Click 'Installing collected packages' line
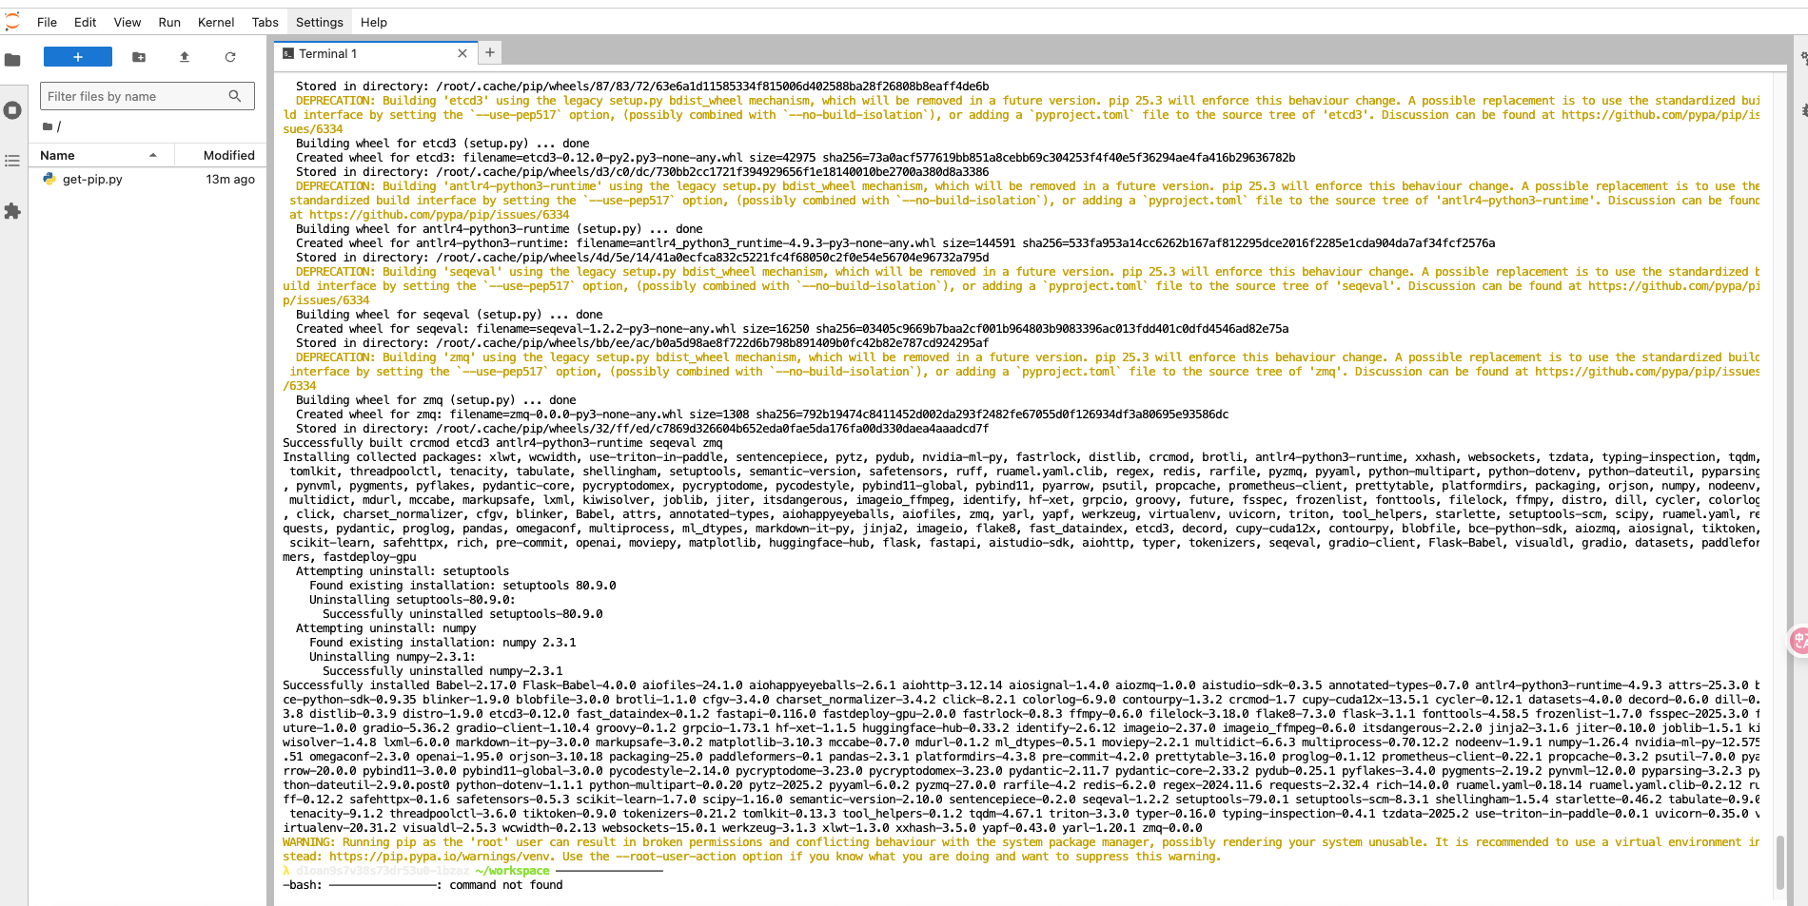1808x906 pixels. coord(1021,457)
